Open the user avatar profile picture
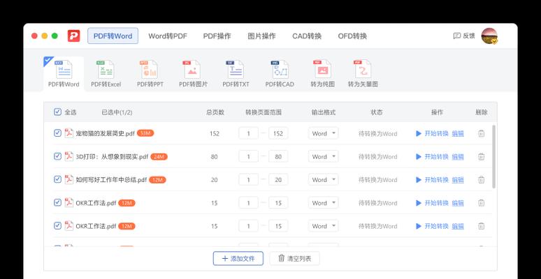This screenshot has height=279, width=541. coord(489,36)
